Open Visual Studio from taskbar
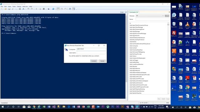200x112 pixels. [54, 107]
